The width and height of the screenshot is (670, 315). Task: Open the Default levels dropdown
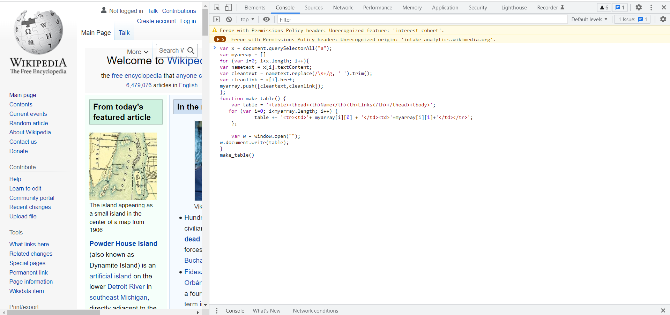pos(589,20)
